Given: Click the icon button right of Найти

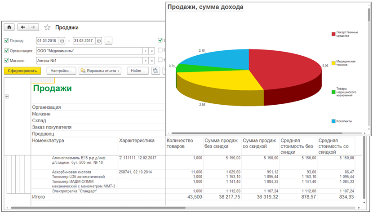Looking at the screenshot, I should tap(155, 71).
